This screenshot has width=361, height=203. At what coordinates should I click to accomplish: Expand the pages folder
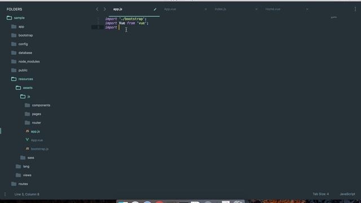(x=36, y=114)
